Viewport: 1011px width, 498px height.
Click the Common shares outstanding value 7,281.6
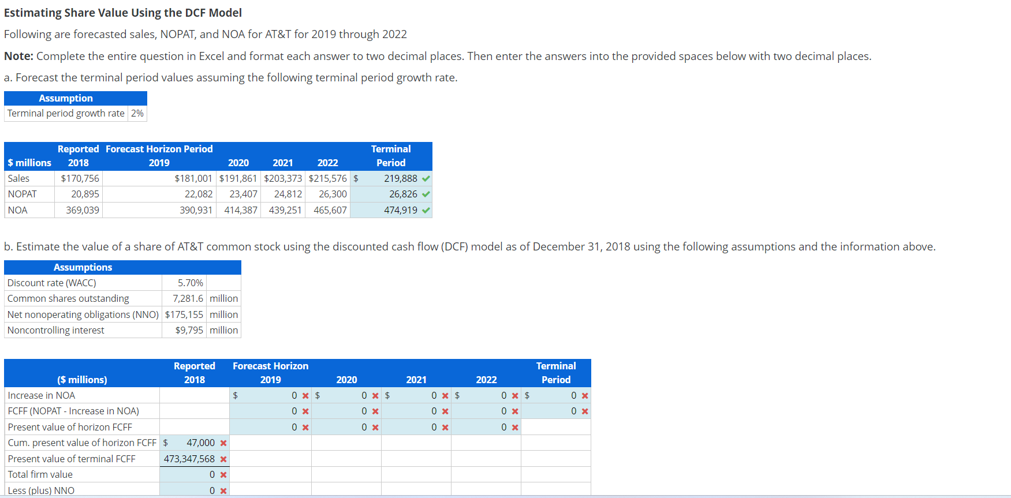coord(188,298)
